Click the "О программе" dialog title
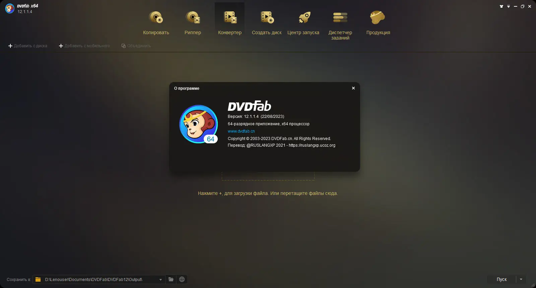This screenshot has height=288, width=536. click(x=187, y=88)
